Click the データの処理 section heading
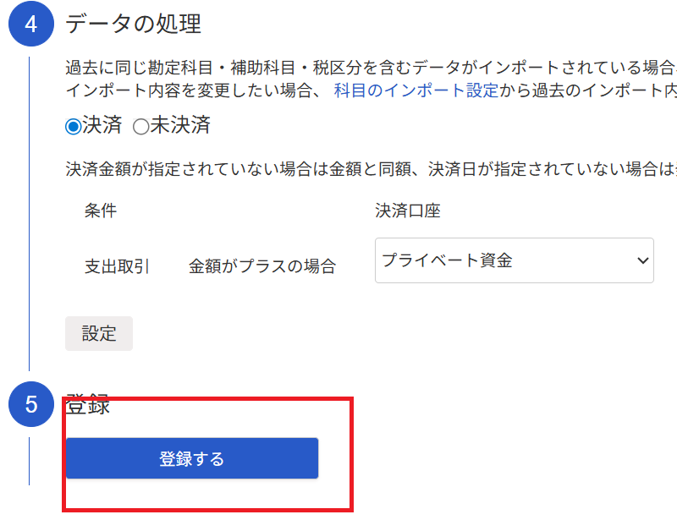 (133, 24)
